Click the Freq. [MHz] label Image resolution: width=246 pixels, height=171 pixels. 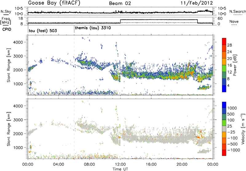coord(6,21)
